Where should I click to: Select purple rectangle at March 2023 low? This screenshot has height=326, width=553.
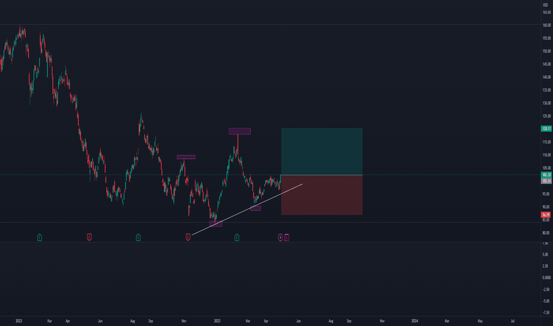[256, 208]
